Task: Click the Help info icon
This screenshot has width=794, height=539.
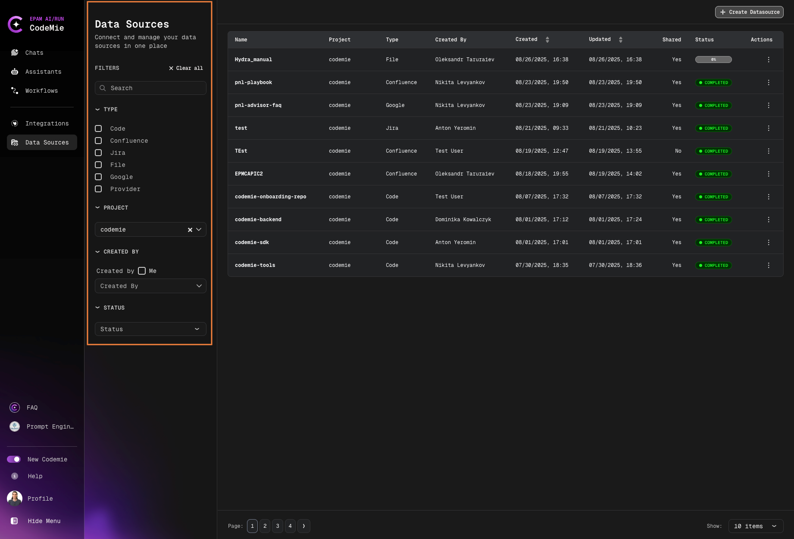Action: [x=14, y=476]
